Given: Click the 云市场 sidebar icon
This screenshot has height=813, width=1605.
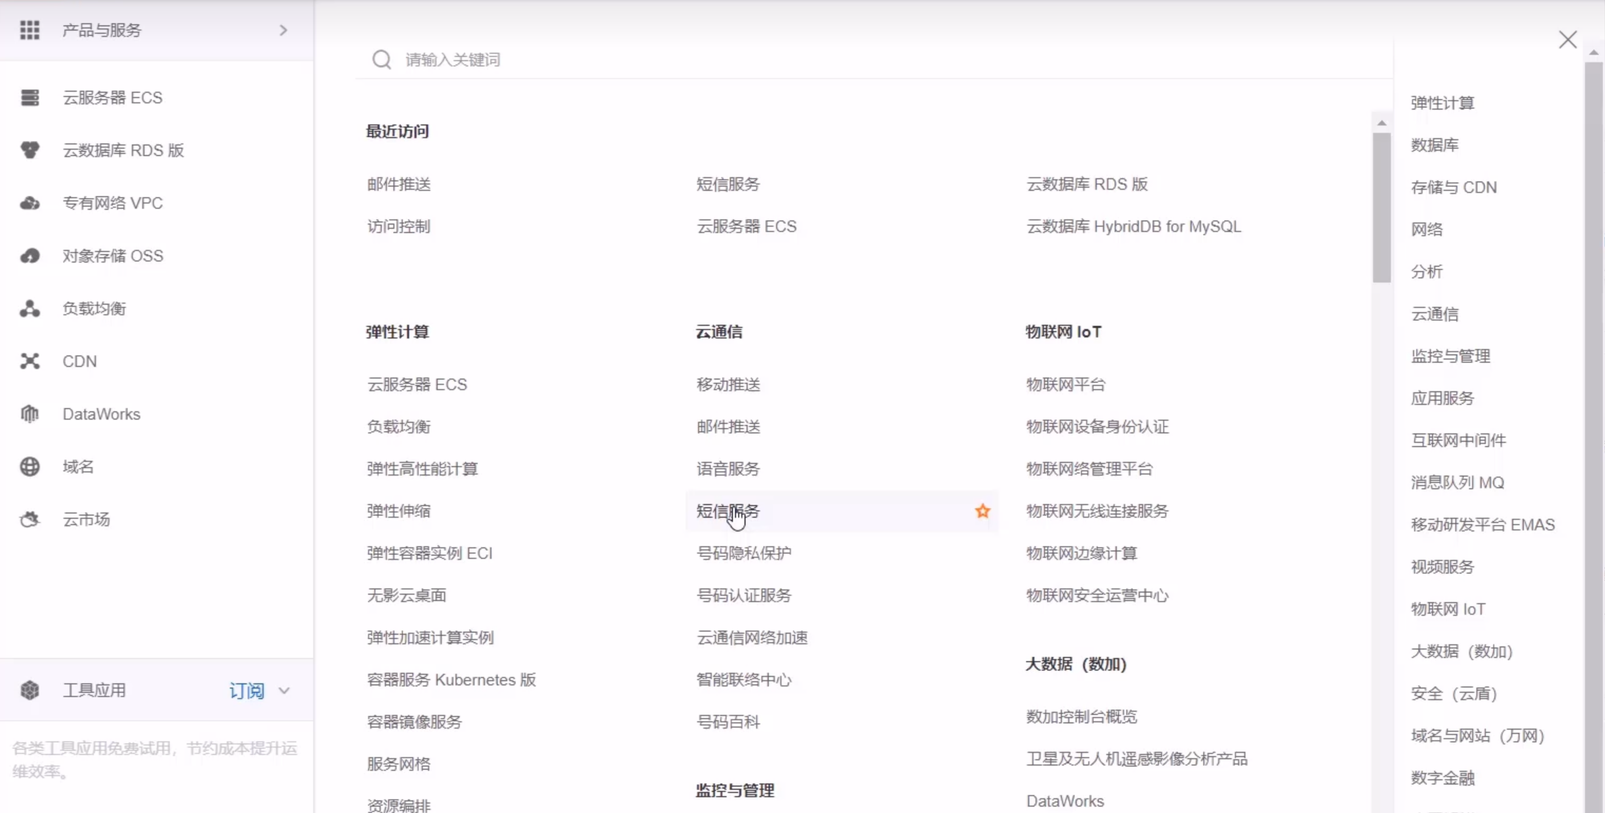Looking at the screenshot, I should [30, 519].
